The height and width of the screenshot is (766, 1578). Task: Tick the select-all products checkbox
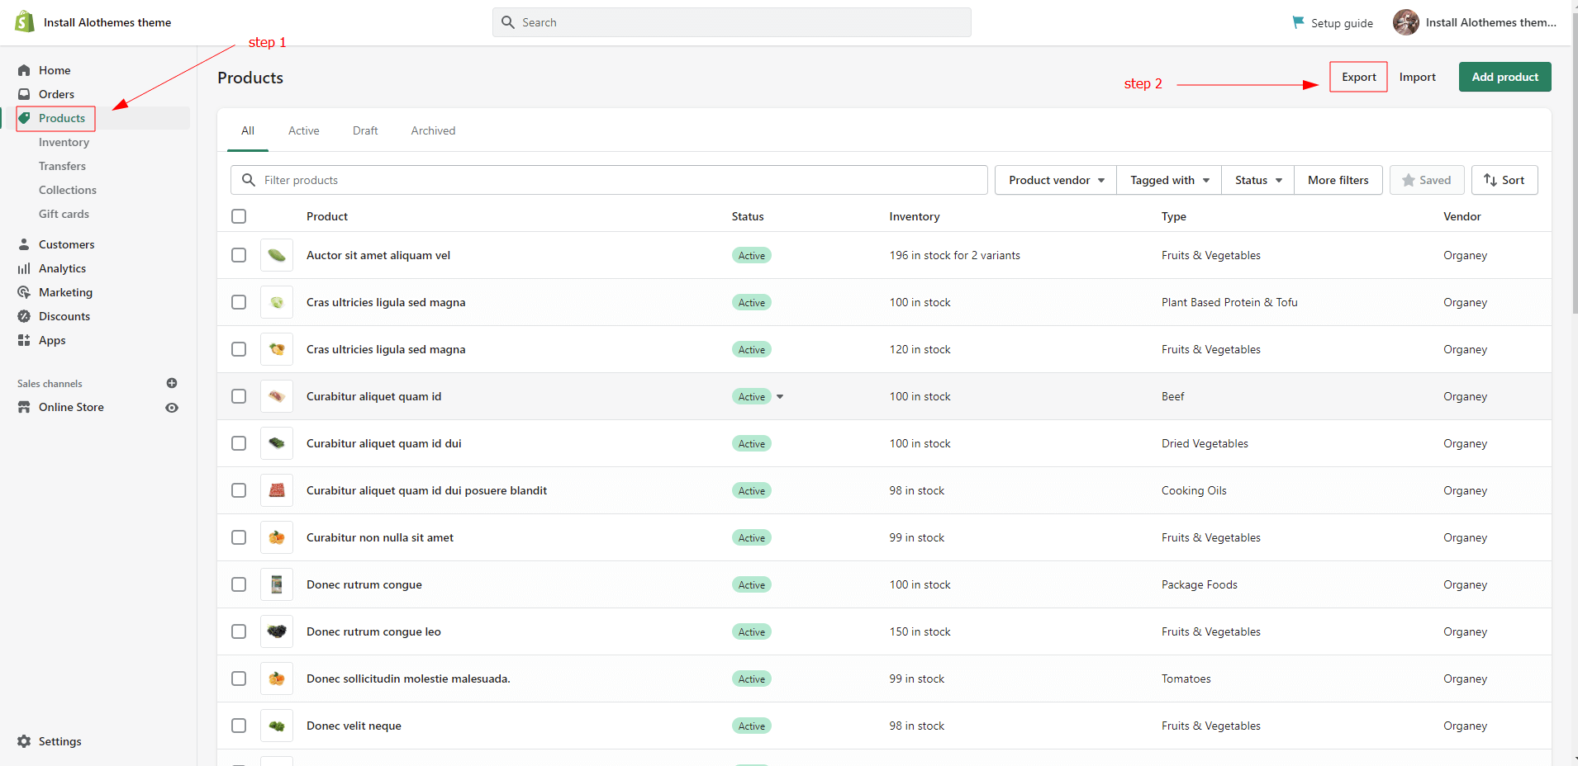tap(239, 216)
